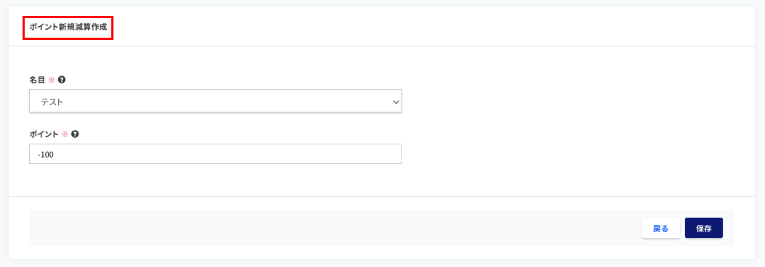Save with the 保存 button

tap(703, 228)
